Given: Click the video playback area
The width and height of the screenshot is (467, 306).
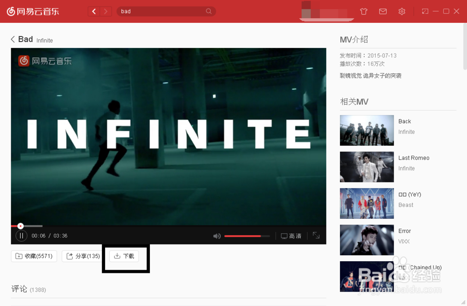Looking at the screenshot, I should (169, 136).
